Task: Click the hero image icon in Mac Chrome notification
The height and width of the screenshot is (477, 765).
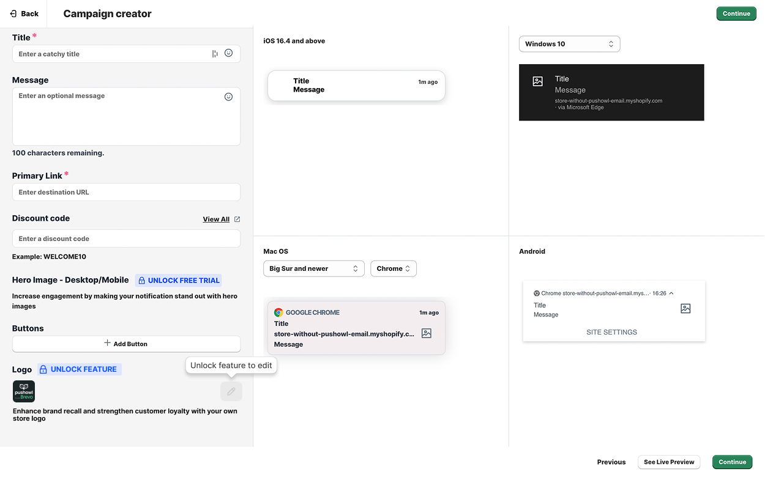Action: (x=426, y=333)
